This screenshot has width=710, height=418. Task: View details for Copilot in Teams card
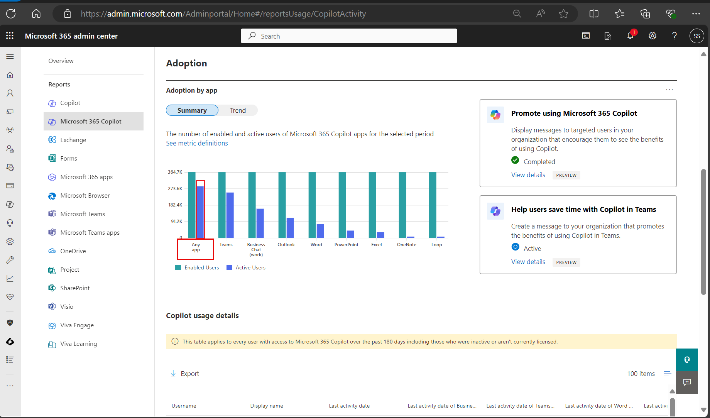click(x=528, y=262)
